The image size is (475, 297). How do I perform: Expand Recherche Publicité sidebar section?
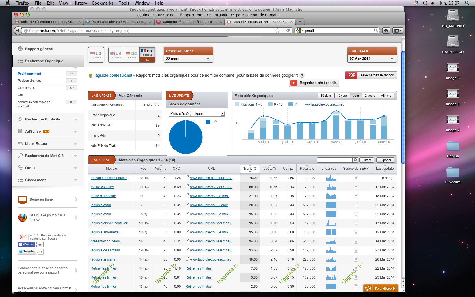47,119
